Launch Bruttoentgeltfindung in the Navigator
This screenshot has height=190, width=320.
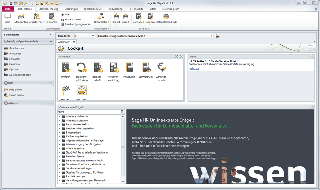tap(82, 68)
